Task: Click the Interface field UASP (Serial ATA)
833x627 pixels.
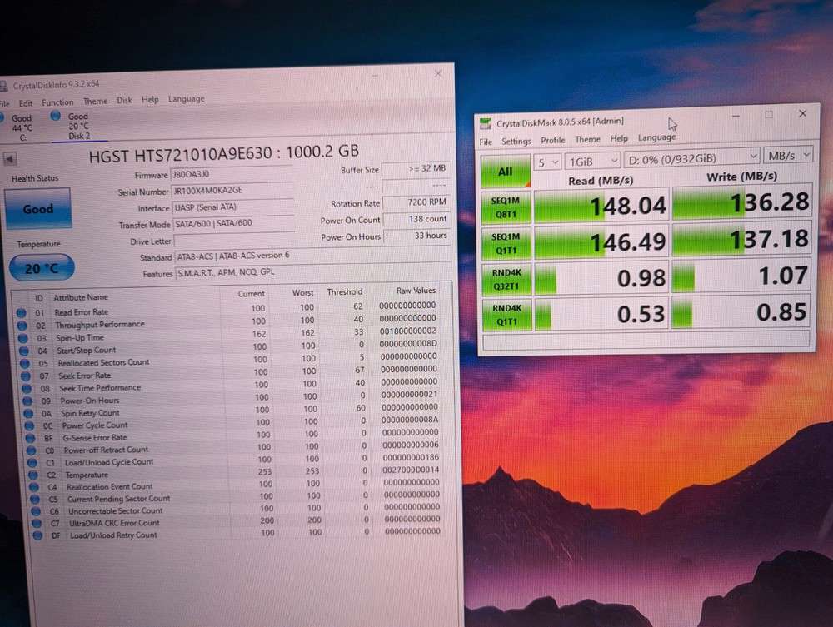Action: pos(233,207)
